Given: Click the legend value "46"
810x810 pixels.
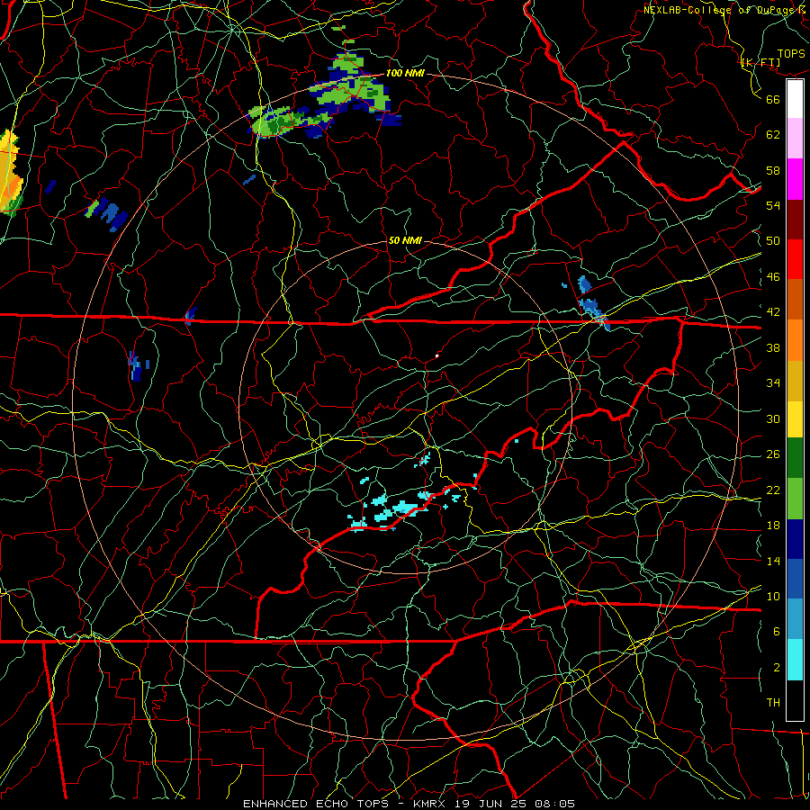Looking at the screenshot, I should pyautogui.click(x=773, y=277).
